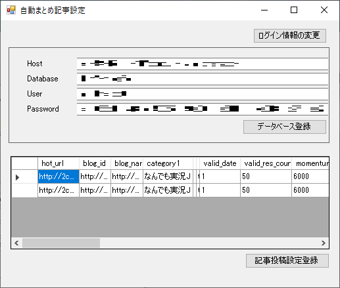Screen dimensions: 340x288
Task: Select second row blog_nar cell
Action: 127,190
